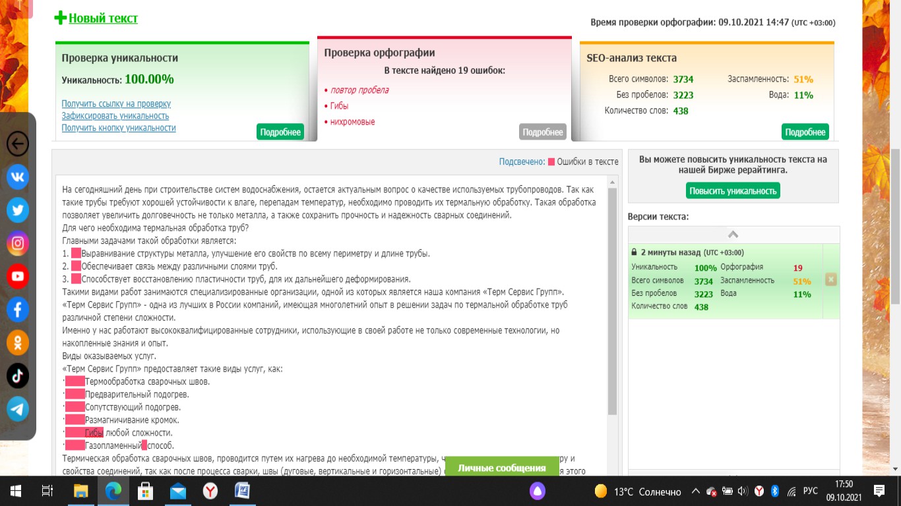The height and width of the screenshot is (506, 901).
Task: Open the taskbar clock and date
Action: tap(844, 491)
